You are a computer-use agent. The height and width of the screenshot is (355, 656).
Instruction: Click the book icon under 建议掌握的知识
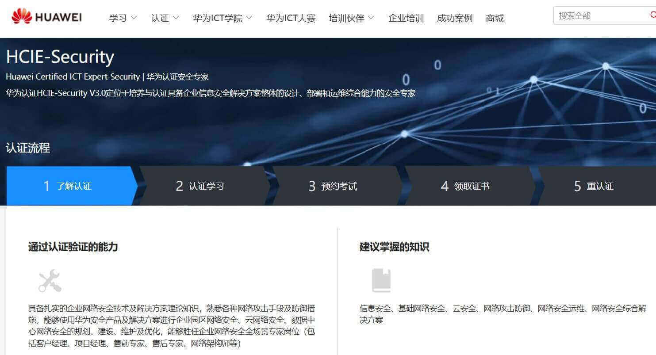381,281
